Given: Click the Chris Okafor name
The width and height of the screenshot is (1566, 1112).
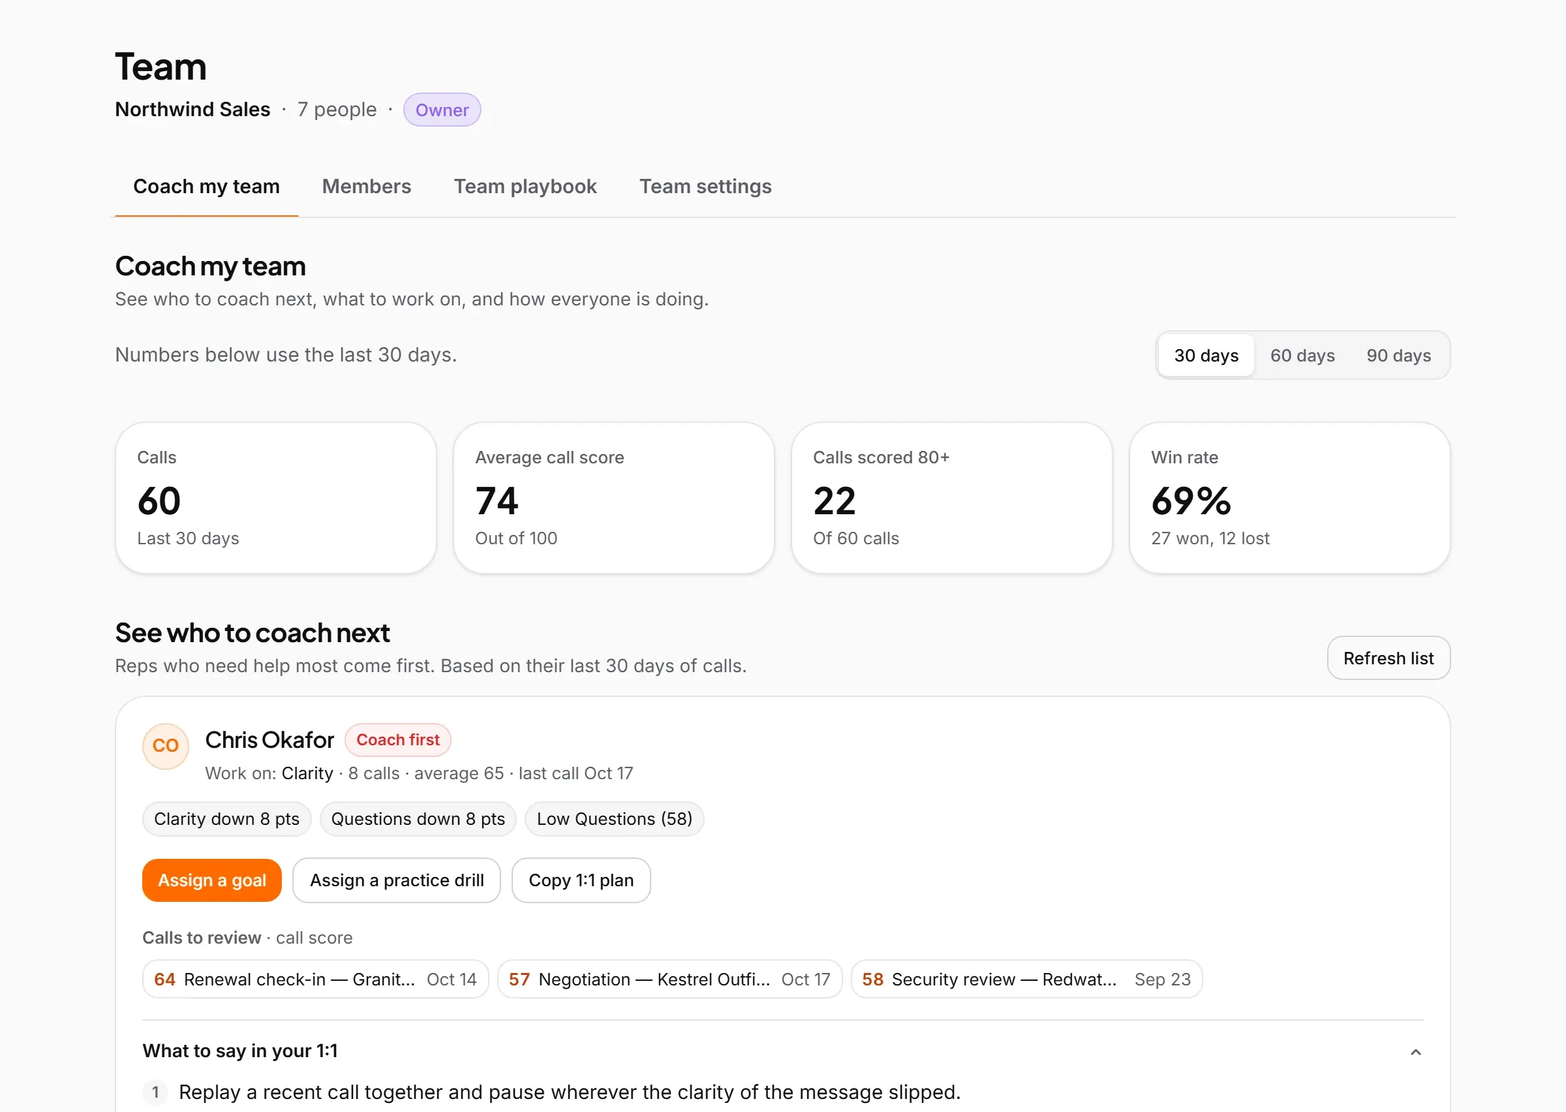Looking at the screenshot, I should click(x=269, y=739).
